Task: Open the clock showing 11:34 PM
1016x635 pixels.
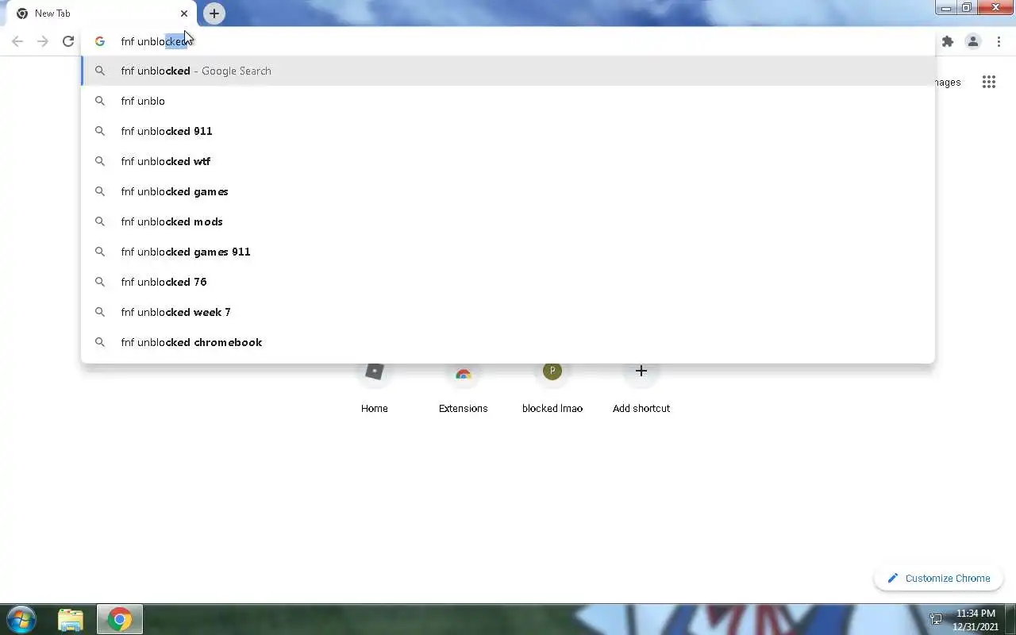Action: point(976,620)
